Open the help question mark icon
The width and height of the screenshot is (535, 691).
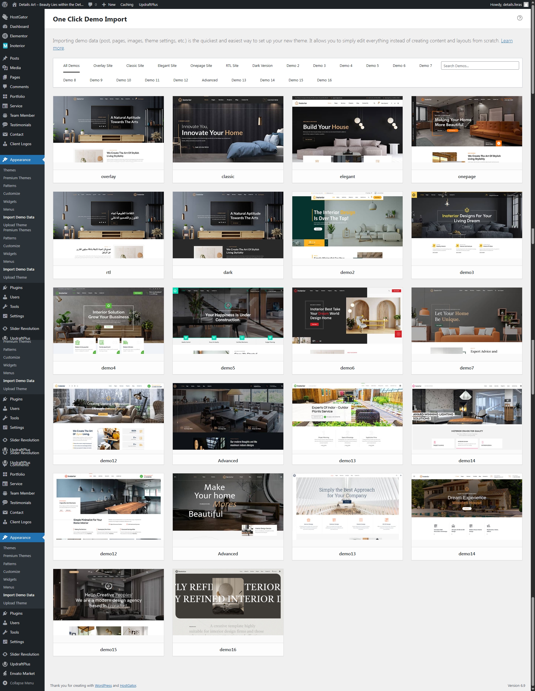[519, 18]
